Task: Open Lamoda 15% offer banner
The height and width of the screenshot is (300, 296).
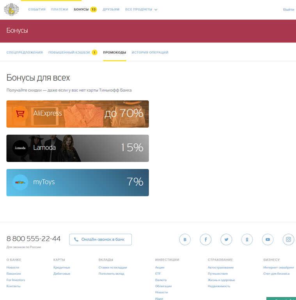Action: [x=78, y=148]
